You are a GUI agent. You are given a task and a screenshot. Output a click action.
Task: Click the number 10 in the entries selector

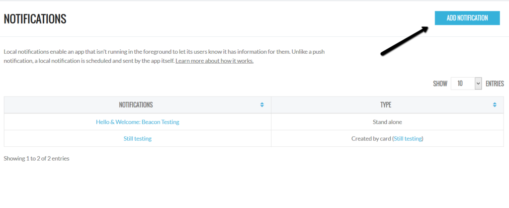pyautogui.click(x=460, y=84)
